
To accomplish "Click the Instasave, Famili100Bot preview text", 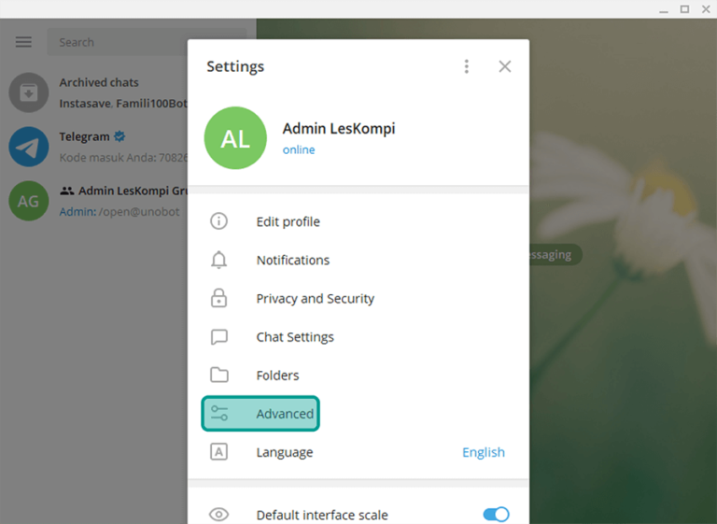I will (x=123, y=104).
